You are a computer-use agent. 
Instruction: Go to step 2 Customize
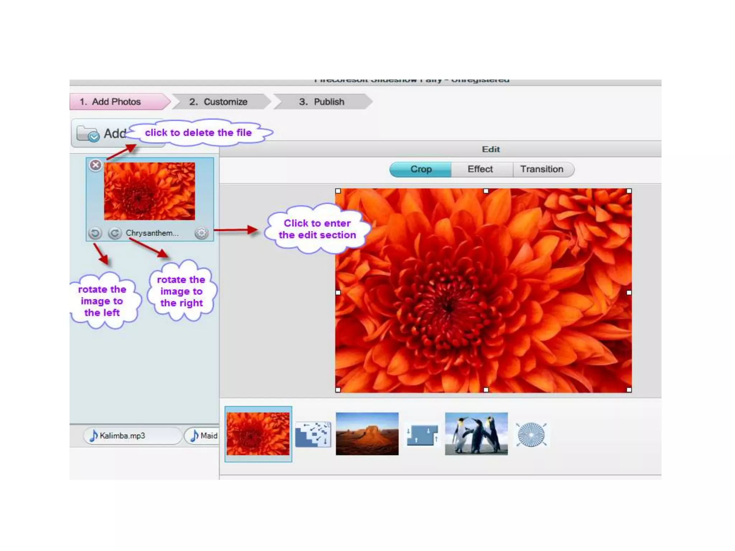click(219, 102)
